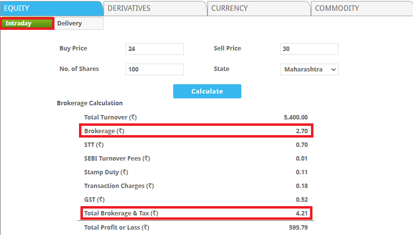This screenshot has height=235, width=413.
Task: Click the Stamp Duty value 0.11
Action: (302, 172)
